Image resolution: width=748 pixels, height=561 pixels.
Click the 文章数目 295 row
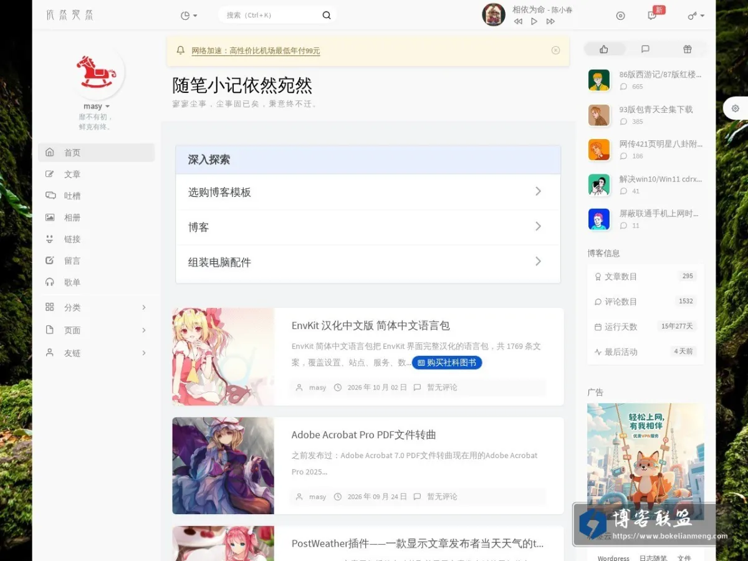coord(646,276)
